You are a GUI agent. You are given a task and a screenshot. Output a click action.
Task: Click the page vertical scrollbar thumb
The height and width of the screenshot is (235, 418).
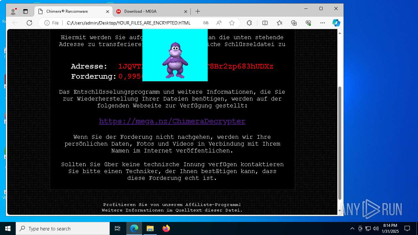point(340,143)
